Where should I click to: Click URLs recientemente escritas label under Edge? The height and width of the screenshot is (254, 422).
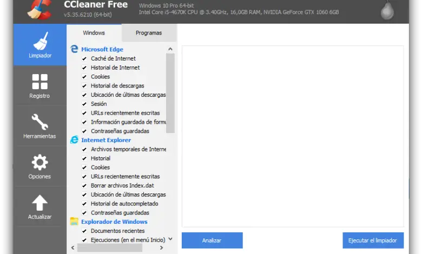click(126, 113)
